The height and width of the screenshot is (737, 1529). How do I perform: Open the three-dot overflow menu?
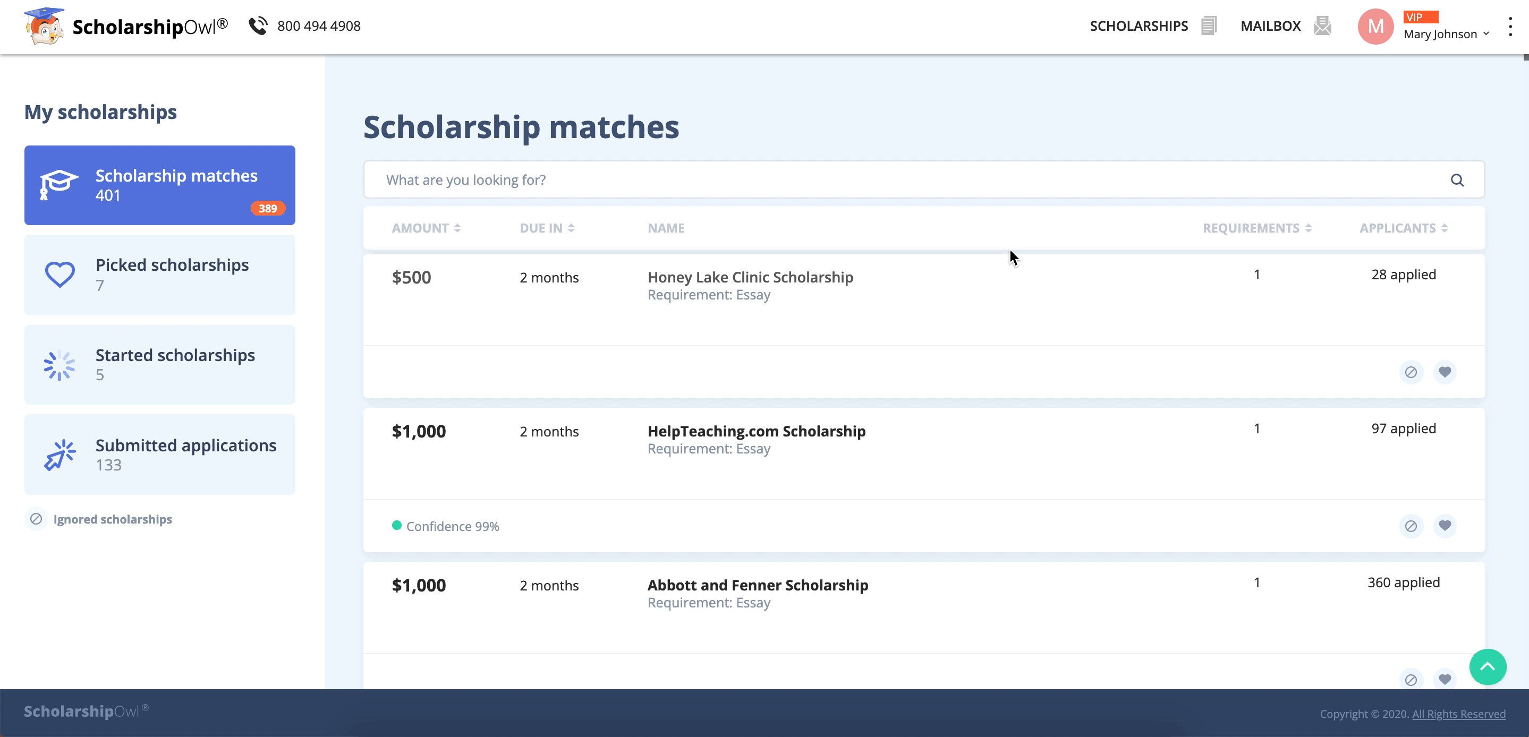tap(1510, 26)
